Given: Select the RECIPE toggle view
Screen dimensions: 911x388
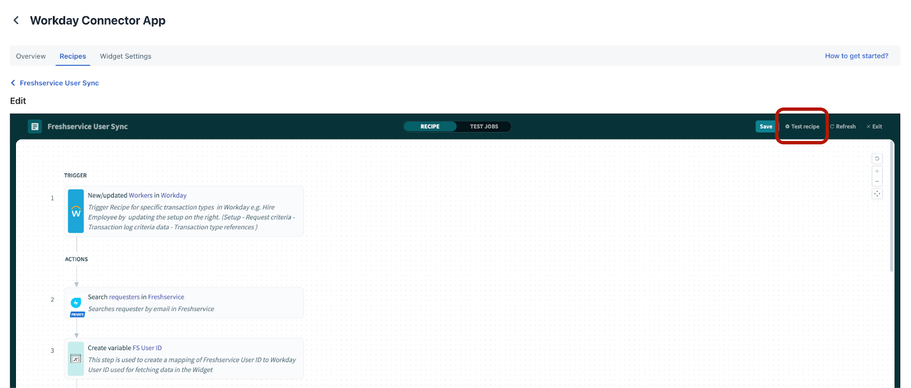Looking at the screenshot, I should coord(430,126).
